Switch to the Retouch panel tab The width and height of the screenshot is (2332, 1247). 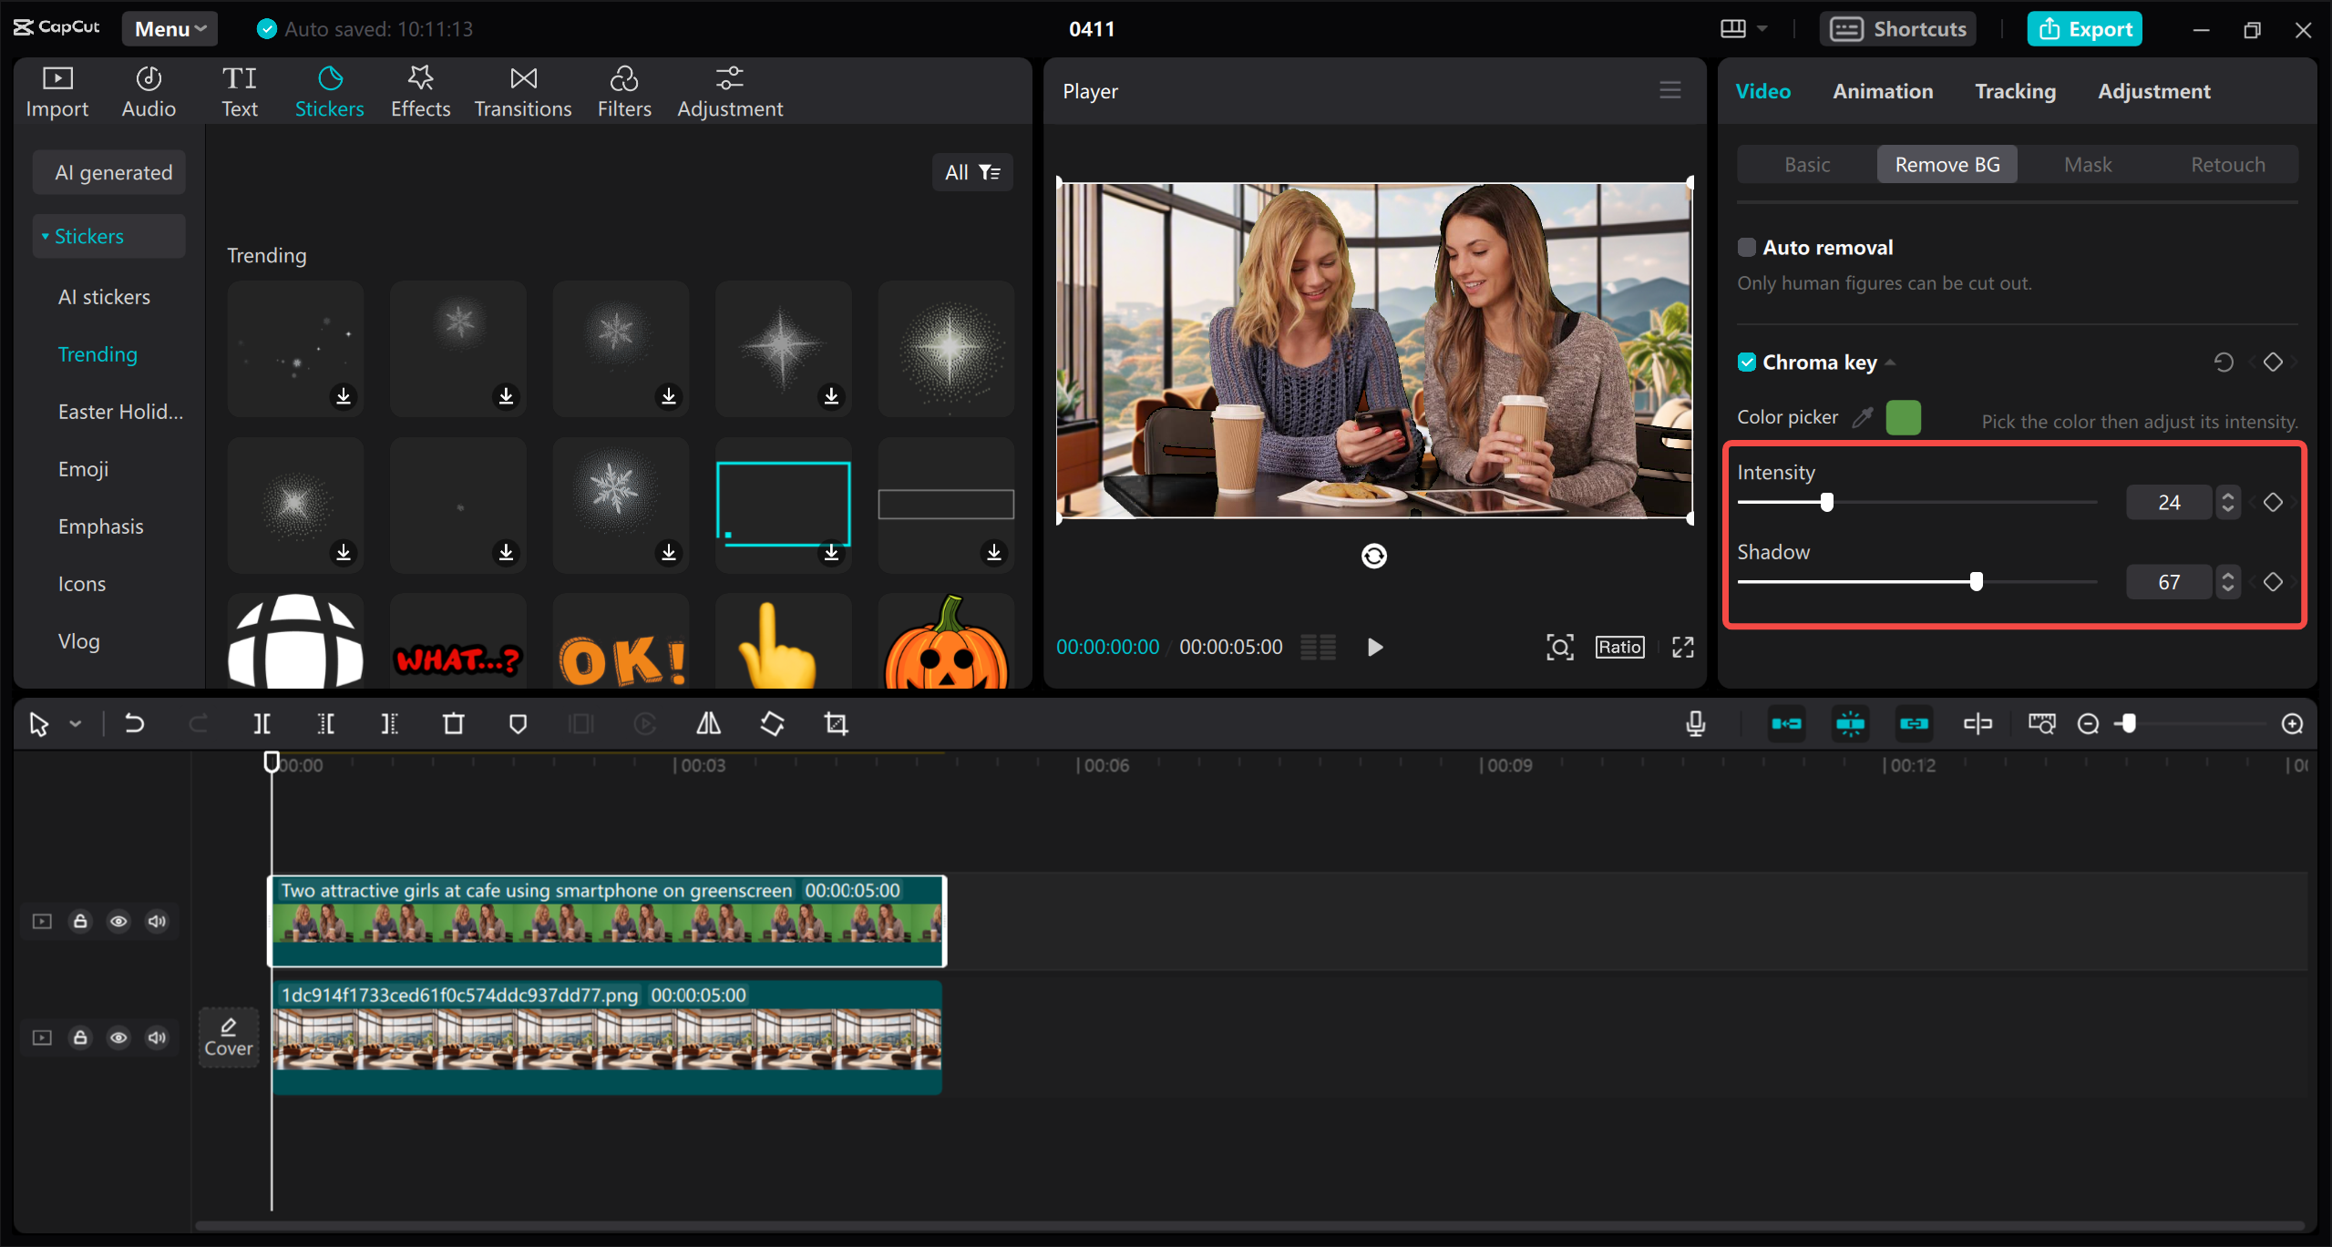(x=2229, y=163)
